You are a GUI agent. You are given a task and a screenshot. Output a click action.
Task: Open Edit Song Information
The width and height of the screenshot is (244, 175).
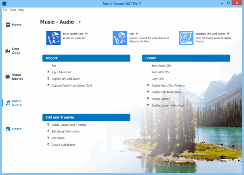click(x=66, y=131)
